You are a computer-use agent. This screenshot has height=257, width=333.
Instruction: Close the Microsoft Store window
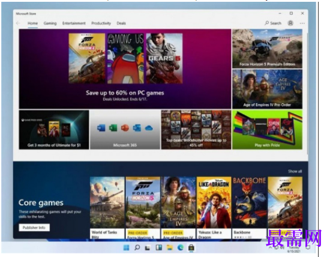302,13
